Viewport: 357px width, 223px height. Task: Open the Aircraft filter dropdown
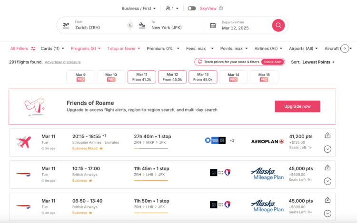(x=331, y=48)
